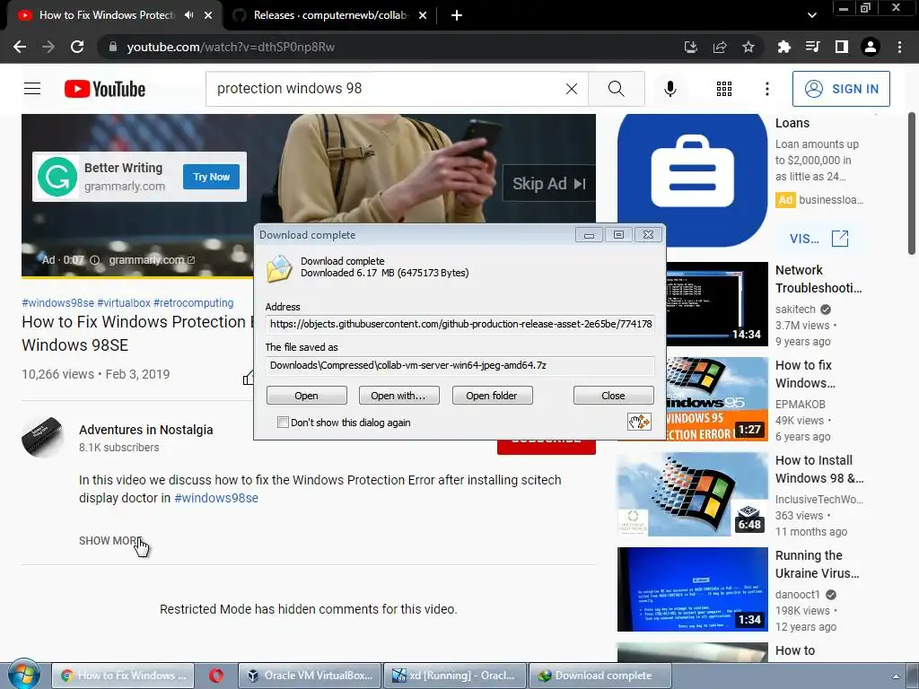Switch to the Releases computernewb tab
919x689 pixels.
click(330, 15)
